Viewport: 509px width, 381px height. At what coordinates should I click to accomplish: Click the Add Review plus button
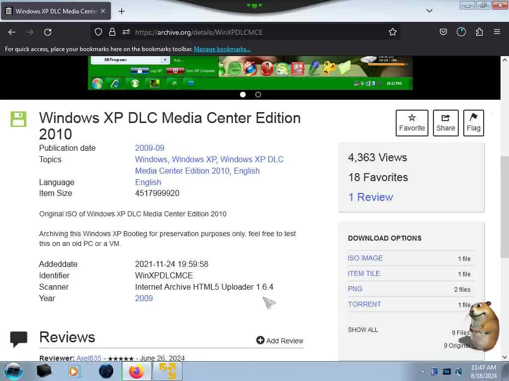pyautogui.click(x=279, y=340)
